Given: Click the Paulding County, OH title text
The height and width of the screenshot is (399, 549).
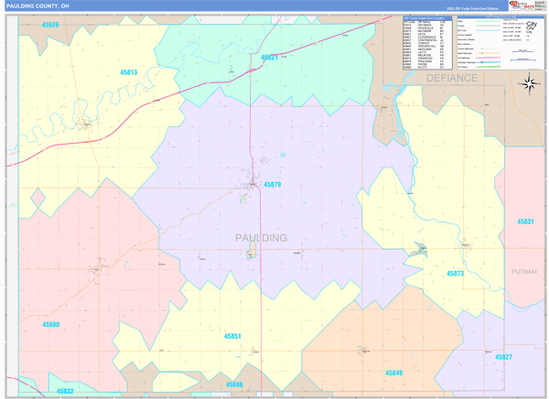Looking at the screenshot, I should click(38, 5).
